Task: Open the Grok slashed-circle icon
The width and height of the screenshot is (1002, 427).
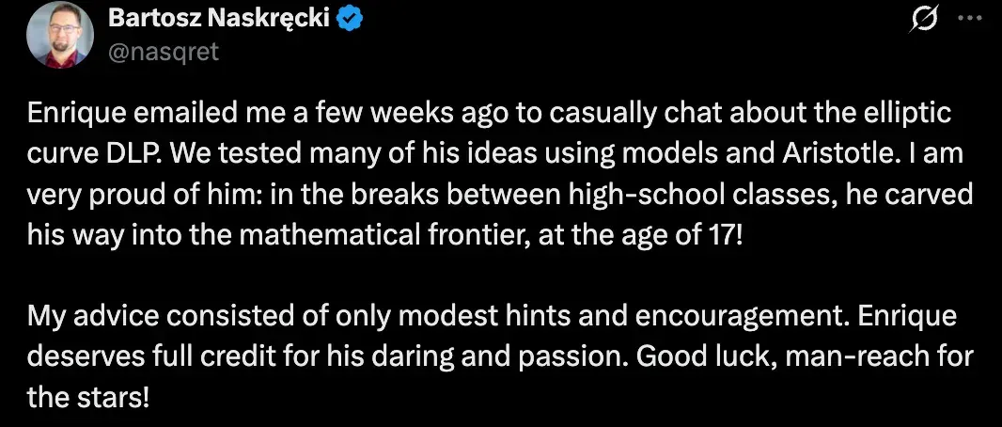Action: click(x=927, y=20)
